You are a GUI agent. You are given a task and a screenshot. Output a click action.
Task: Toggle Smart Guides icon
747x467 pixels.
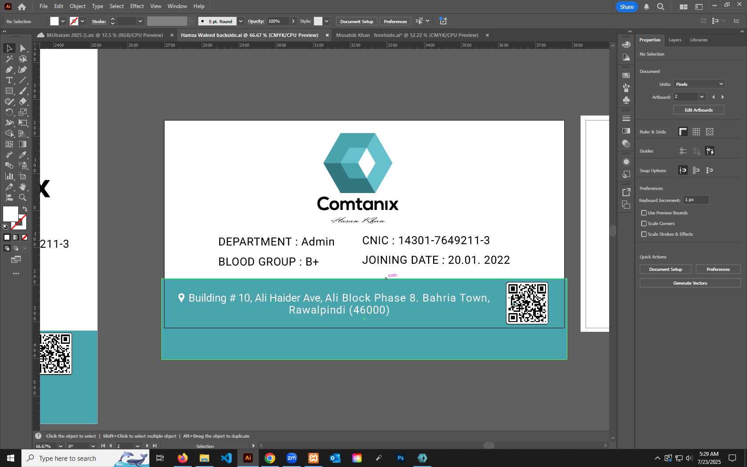coord(710,151)
